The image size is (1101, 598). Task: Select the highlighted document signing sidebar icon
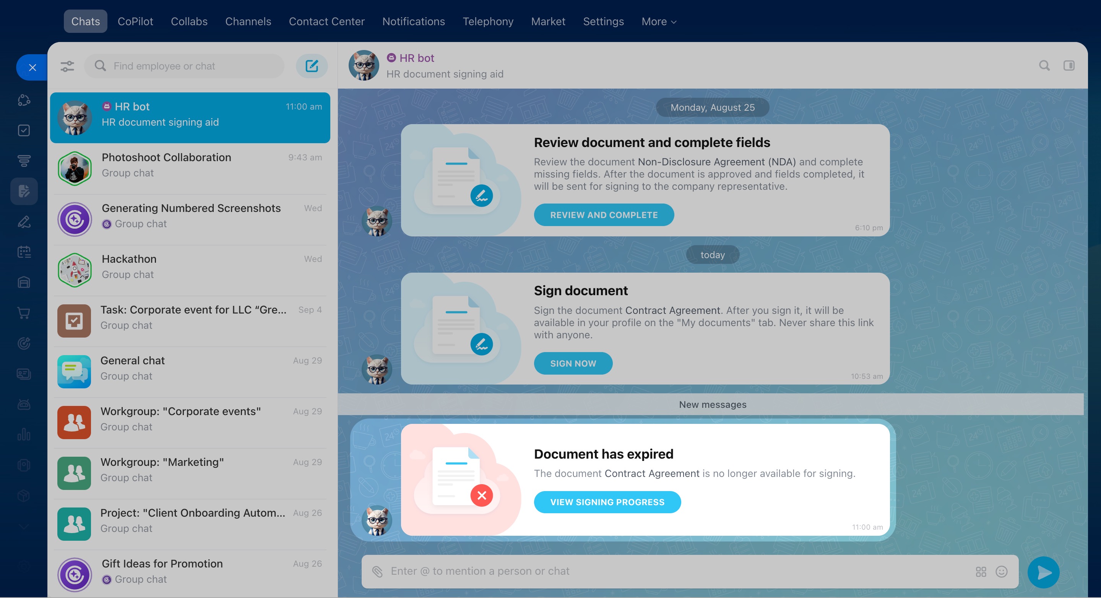24,191
